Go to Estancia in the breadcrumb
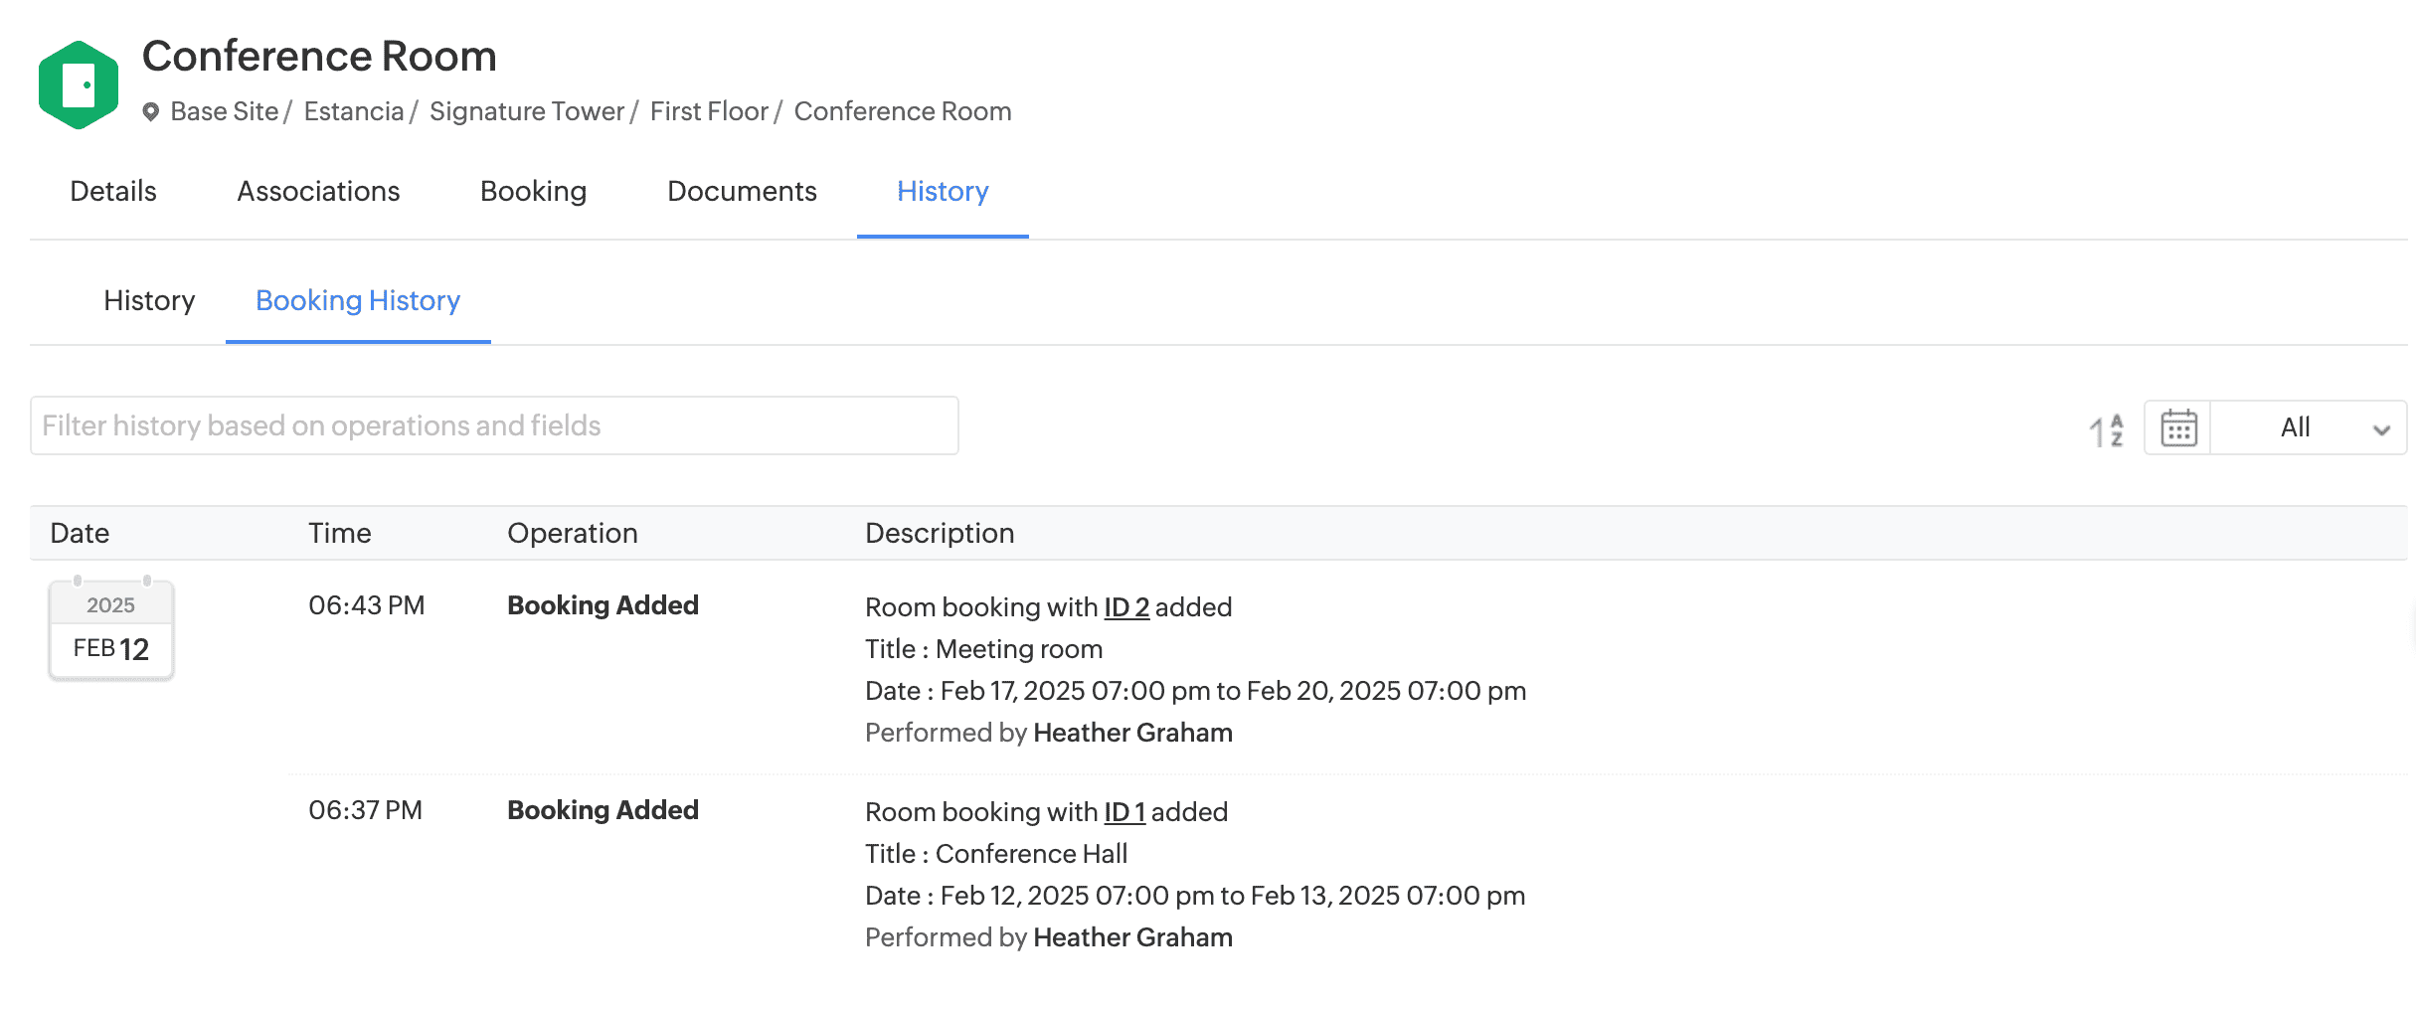Viewport: 2416px width, 1010px height. pos(354,111)
